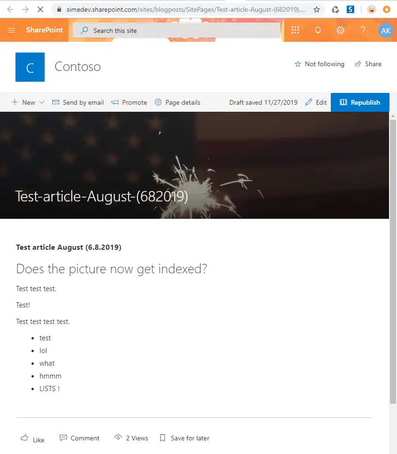
Task: Open the AK account profile avatar
Action: [x=385, y=31]
